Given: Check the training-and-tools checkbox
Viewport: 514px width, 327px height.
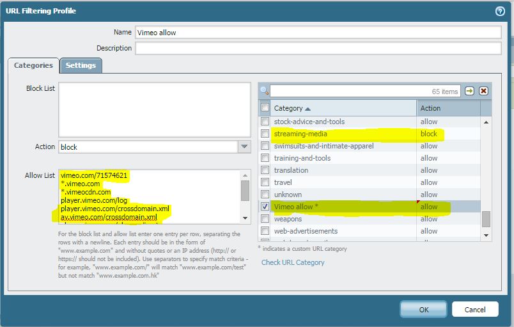Looking at the screenshot, I should pyautogui.click(x=265, y=158).
